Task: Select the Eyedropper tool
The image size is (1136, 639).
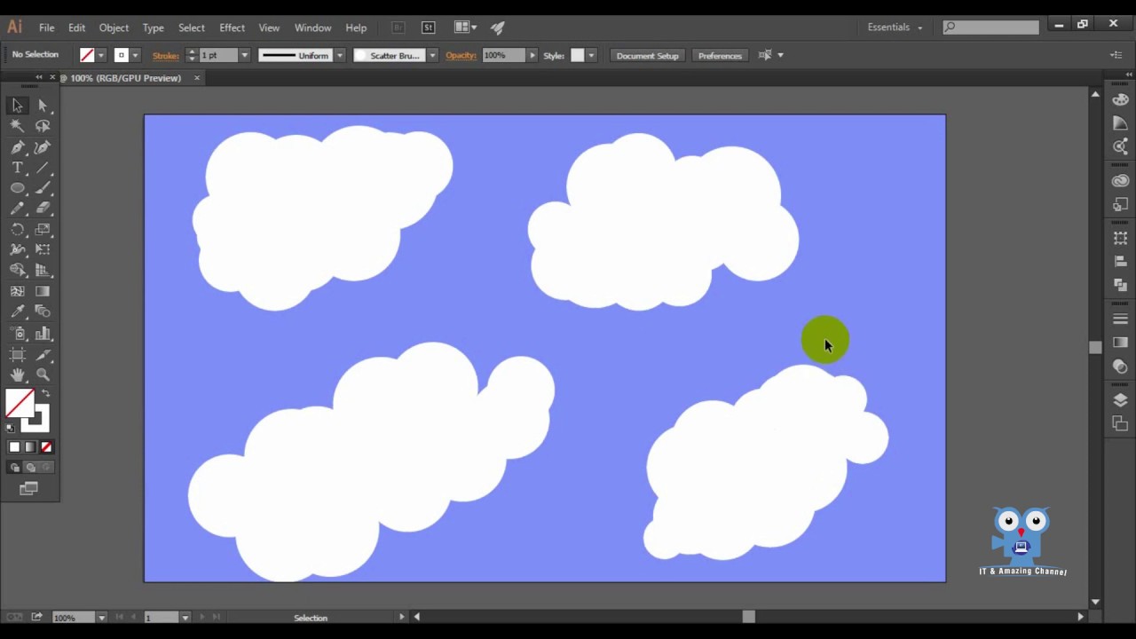Action: click(17, 312)
